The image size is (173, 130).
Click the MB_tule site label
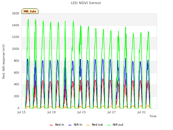coord(30,11)
